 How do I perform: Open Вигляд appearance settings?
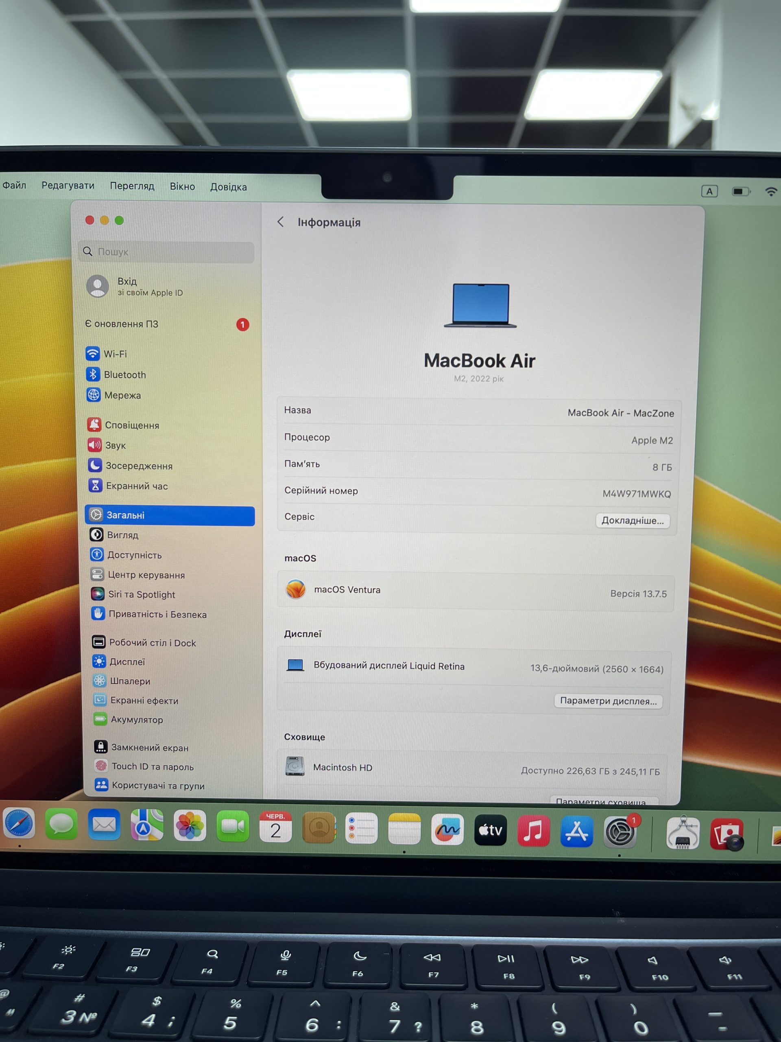(114, 535)
